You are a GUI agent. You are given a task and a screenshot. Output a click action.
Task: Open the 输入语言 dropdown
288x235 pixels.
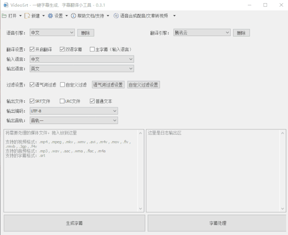pos(82,59)
